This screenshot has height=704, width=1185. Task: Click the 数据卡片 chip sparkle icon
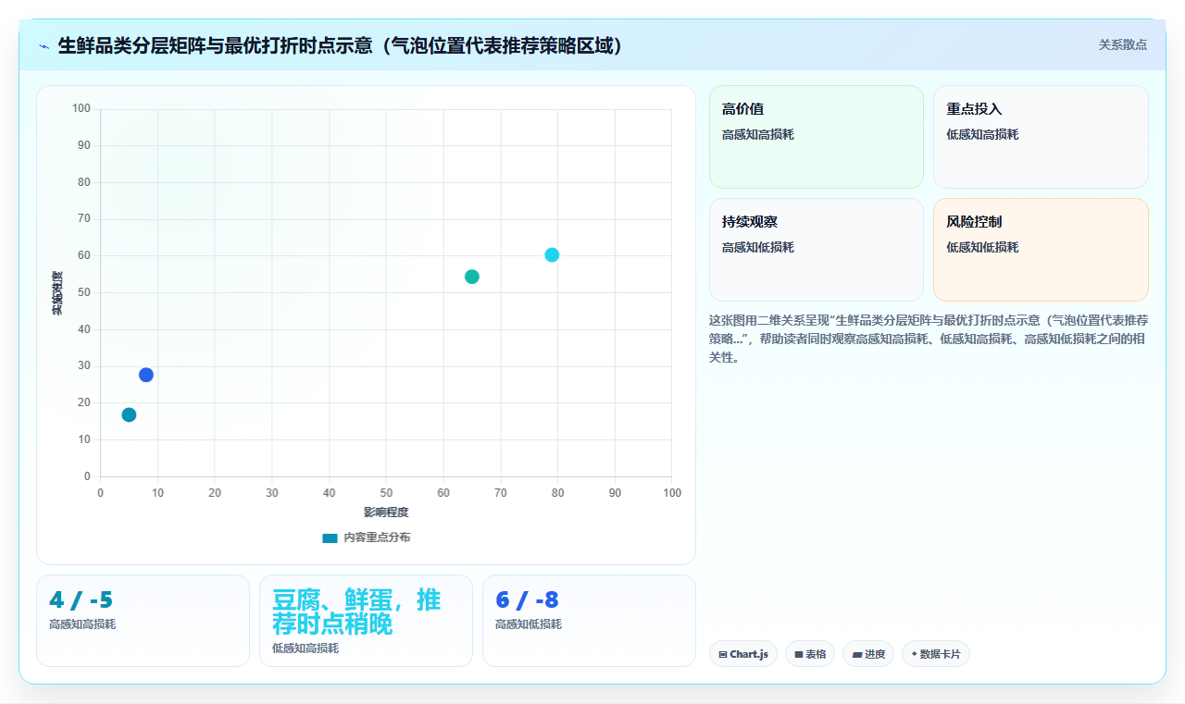(x=914, y=654)
